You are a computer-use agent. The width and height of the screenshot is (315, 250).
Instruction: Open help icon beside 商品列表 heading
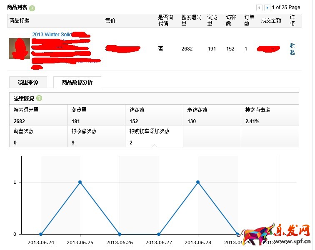coord(32,8)
